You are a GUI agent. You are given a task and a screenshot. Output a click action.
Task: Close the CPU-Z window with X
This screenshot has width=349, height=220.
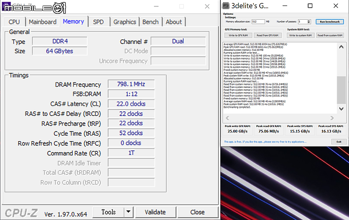point(207,6)
